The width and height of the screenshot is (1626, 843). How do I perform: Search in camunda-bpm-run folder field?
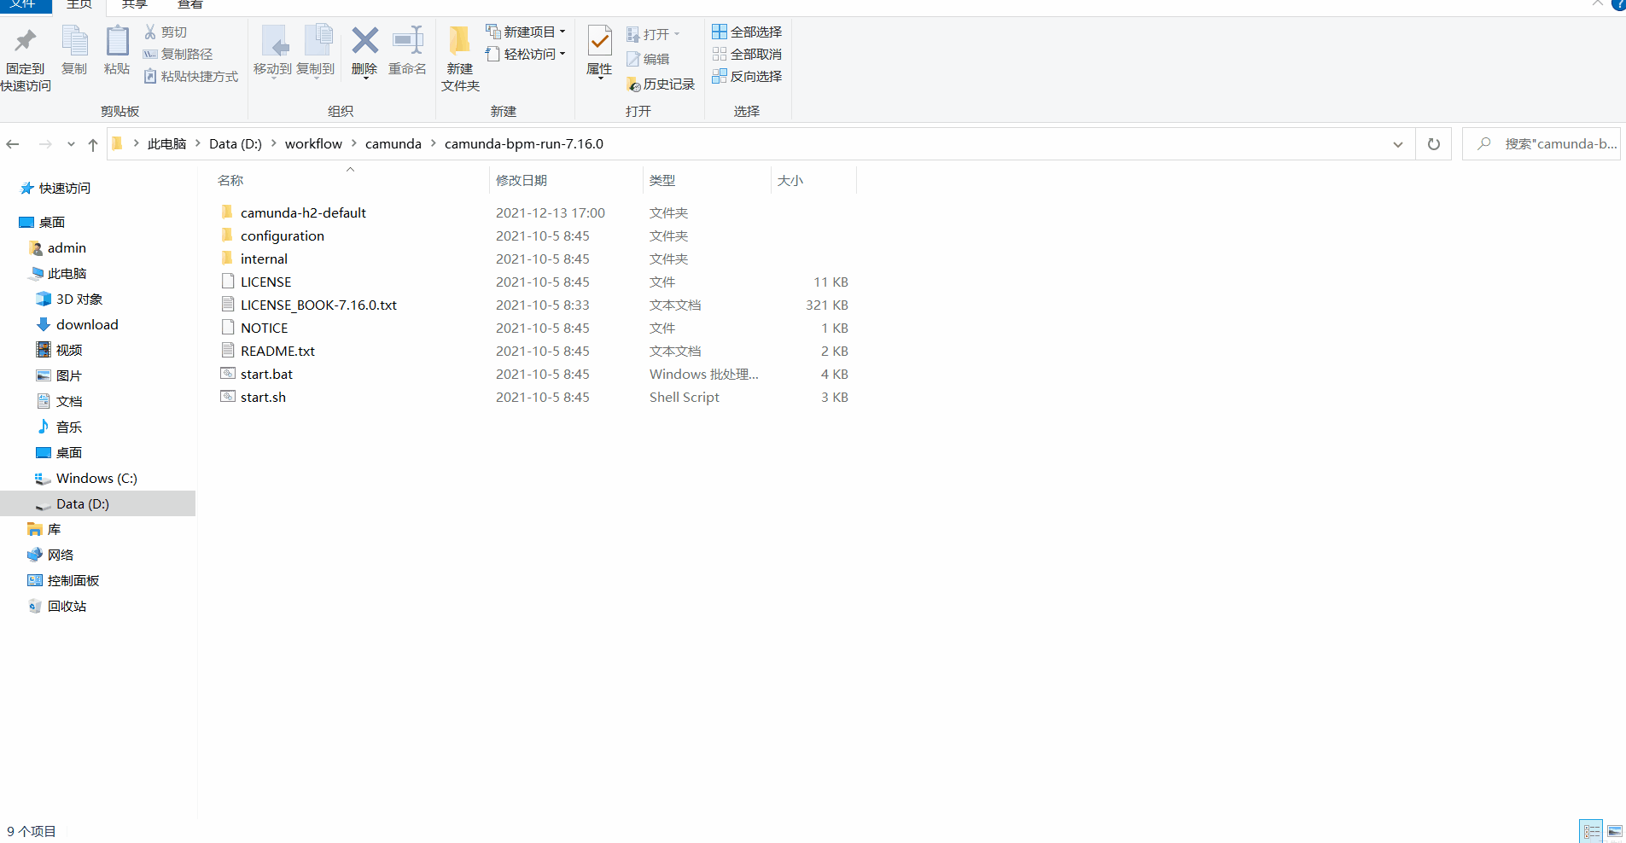pos(1541,144)
